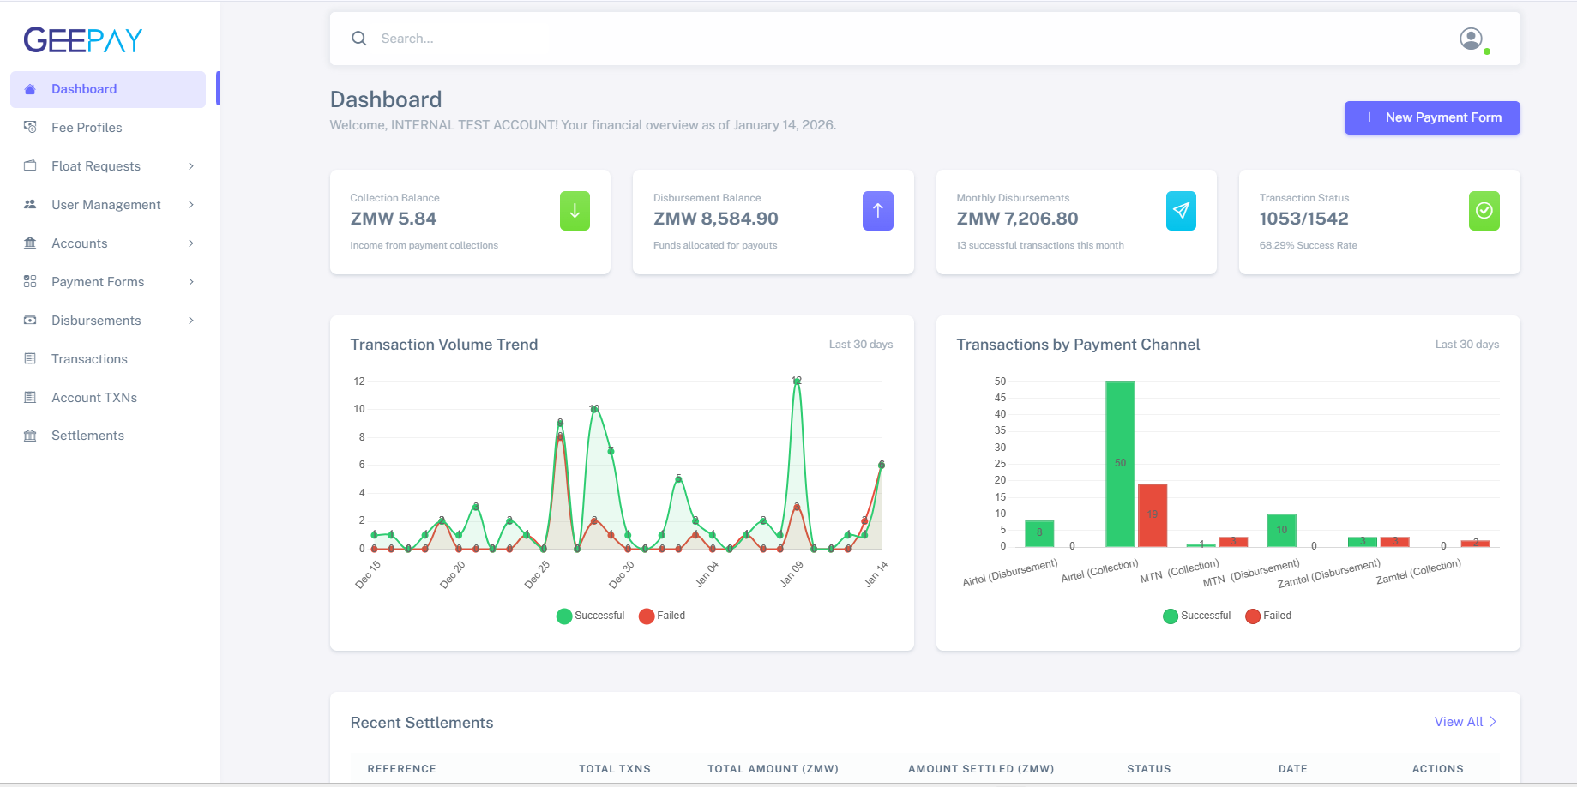Click the GeePay logo

point(83,40)
